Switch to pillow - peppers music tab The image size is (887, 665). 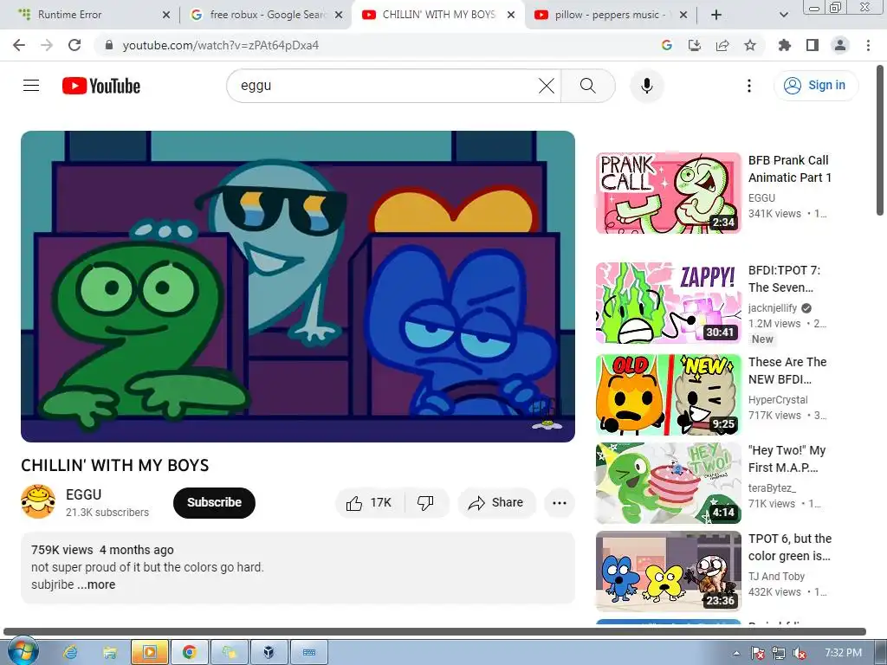tap(611, 15)
